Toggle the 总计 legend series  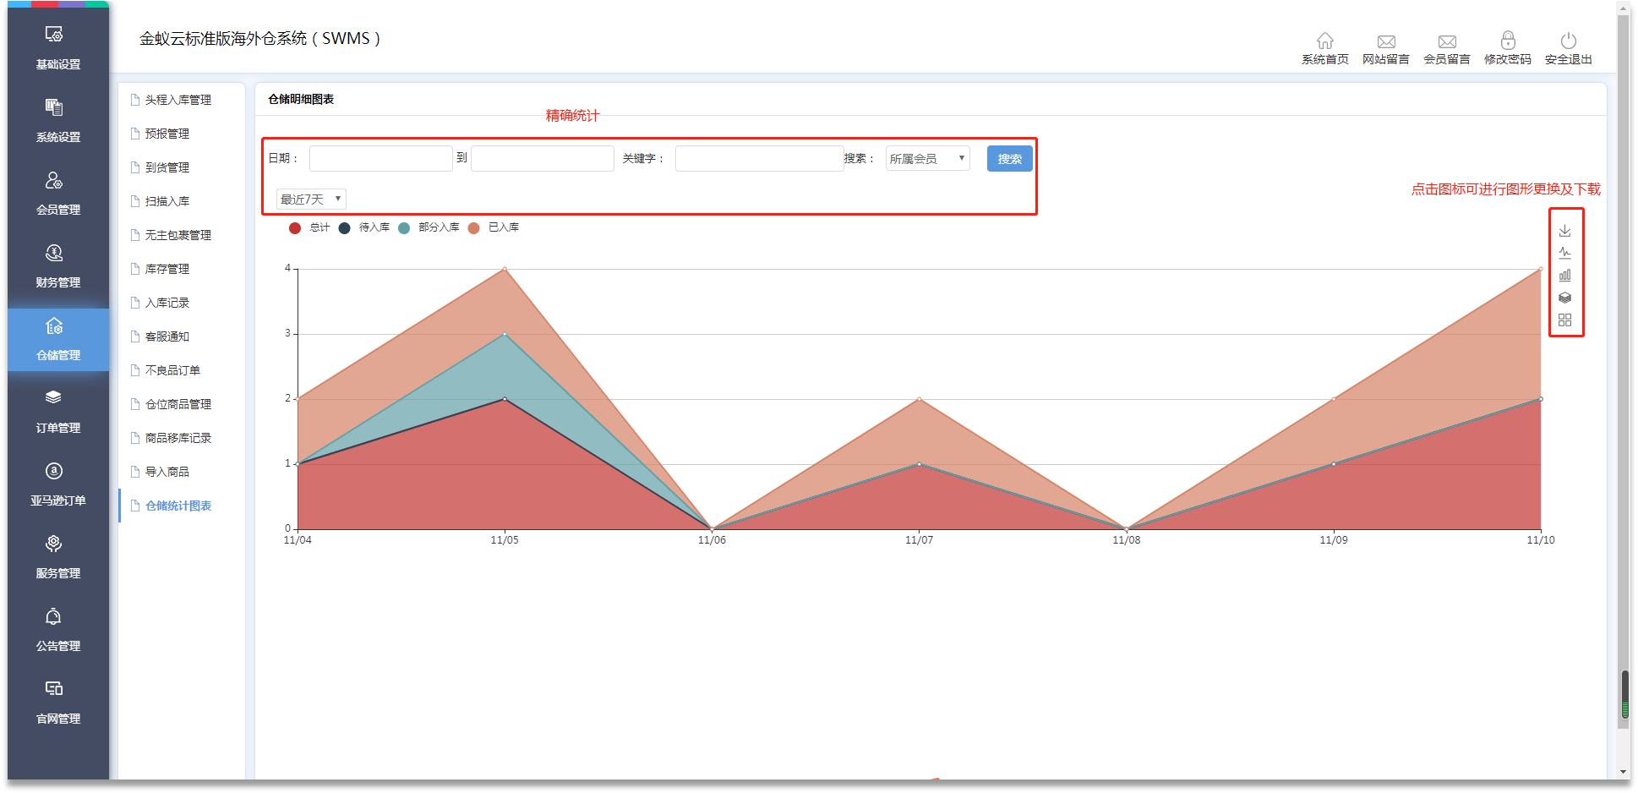point(295,228)
